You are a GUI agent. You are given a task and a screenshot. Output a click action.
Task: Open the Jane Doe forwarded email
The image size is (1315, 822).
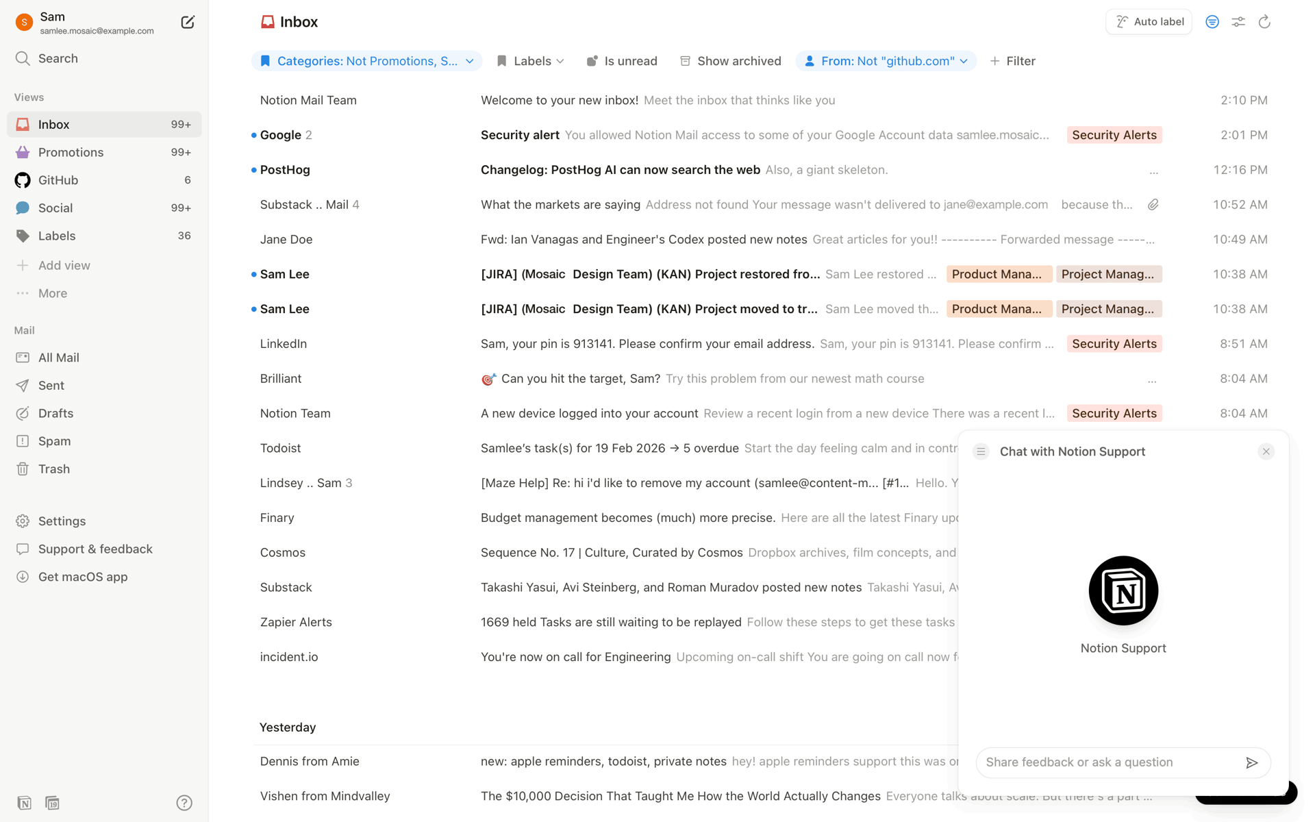(760, 239)
